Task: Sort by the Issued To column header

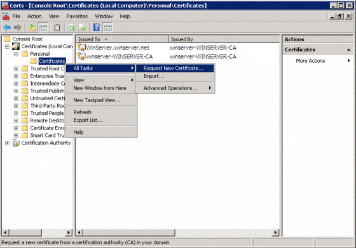Action: point(122,39)
